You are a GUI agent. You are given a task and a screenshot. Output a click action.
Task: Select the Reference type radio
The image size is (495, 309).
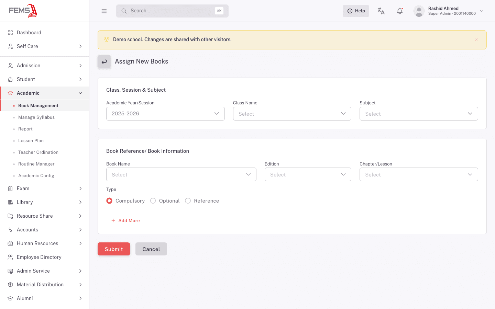click(x=188, y=201)
